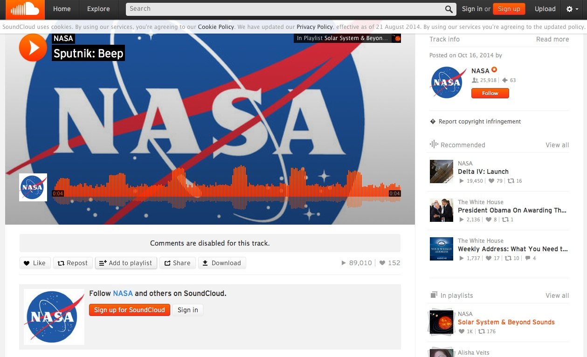
Task: Like the Sputnik: Beep track
Action: (35, 263)
